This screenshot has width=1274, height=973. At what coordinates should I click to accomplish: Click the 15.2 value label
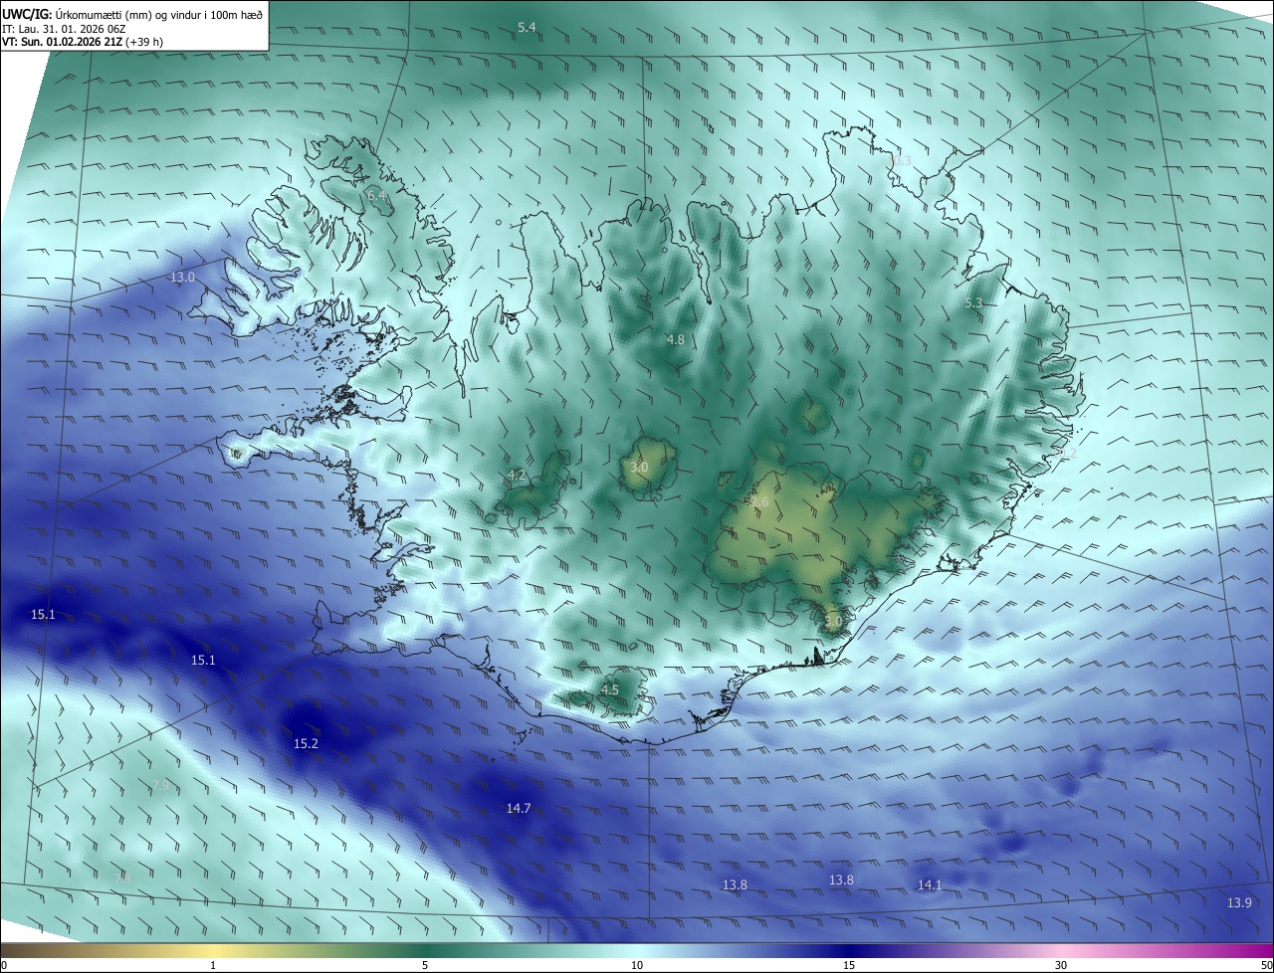(306, 743)
